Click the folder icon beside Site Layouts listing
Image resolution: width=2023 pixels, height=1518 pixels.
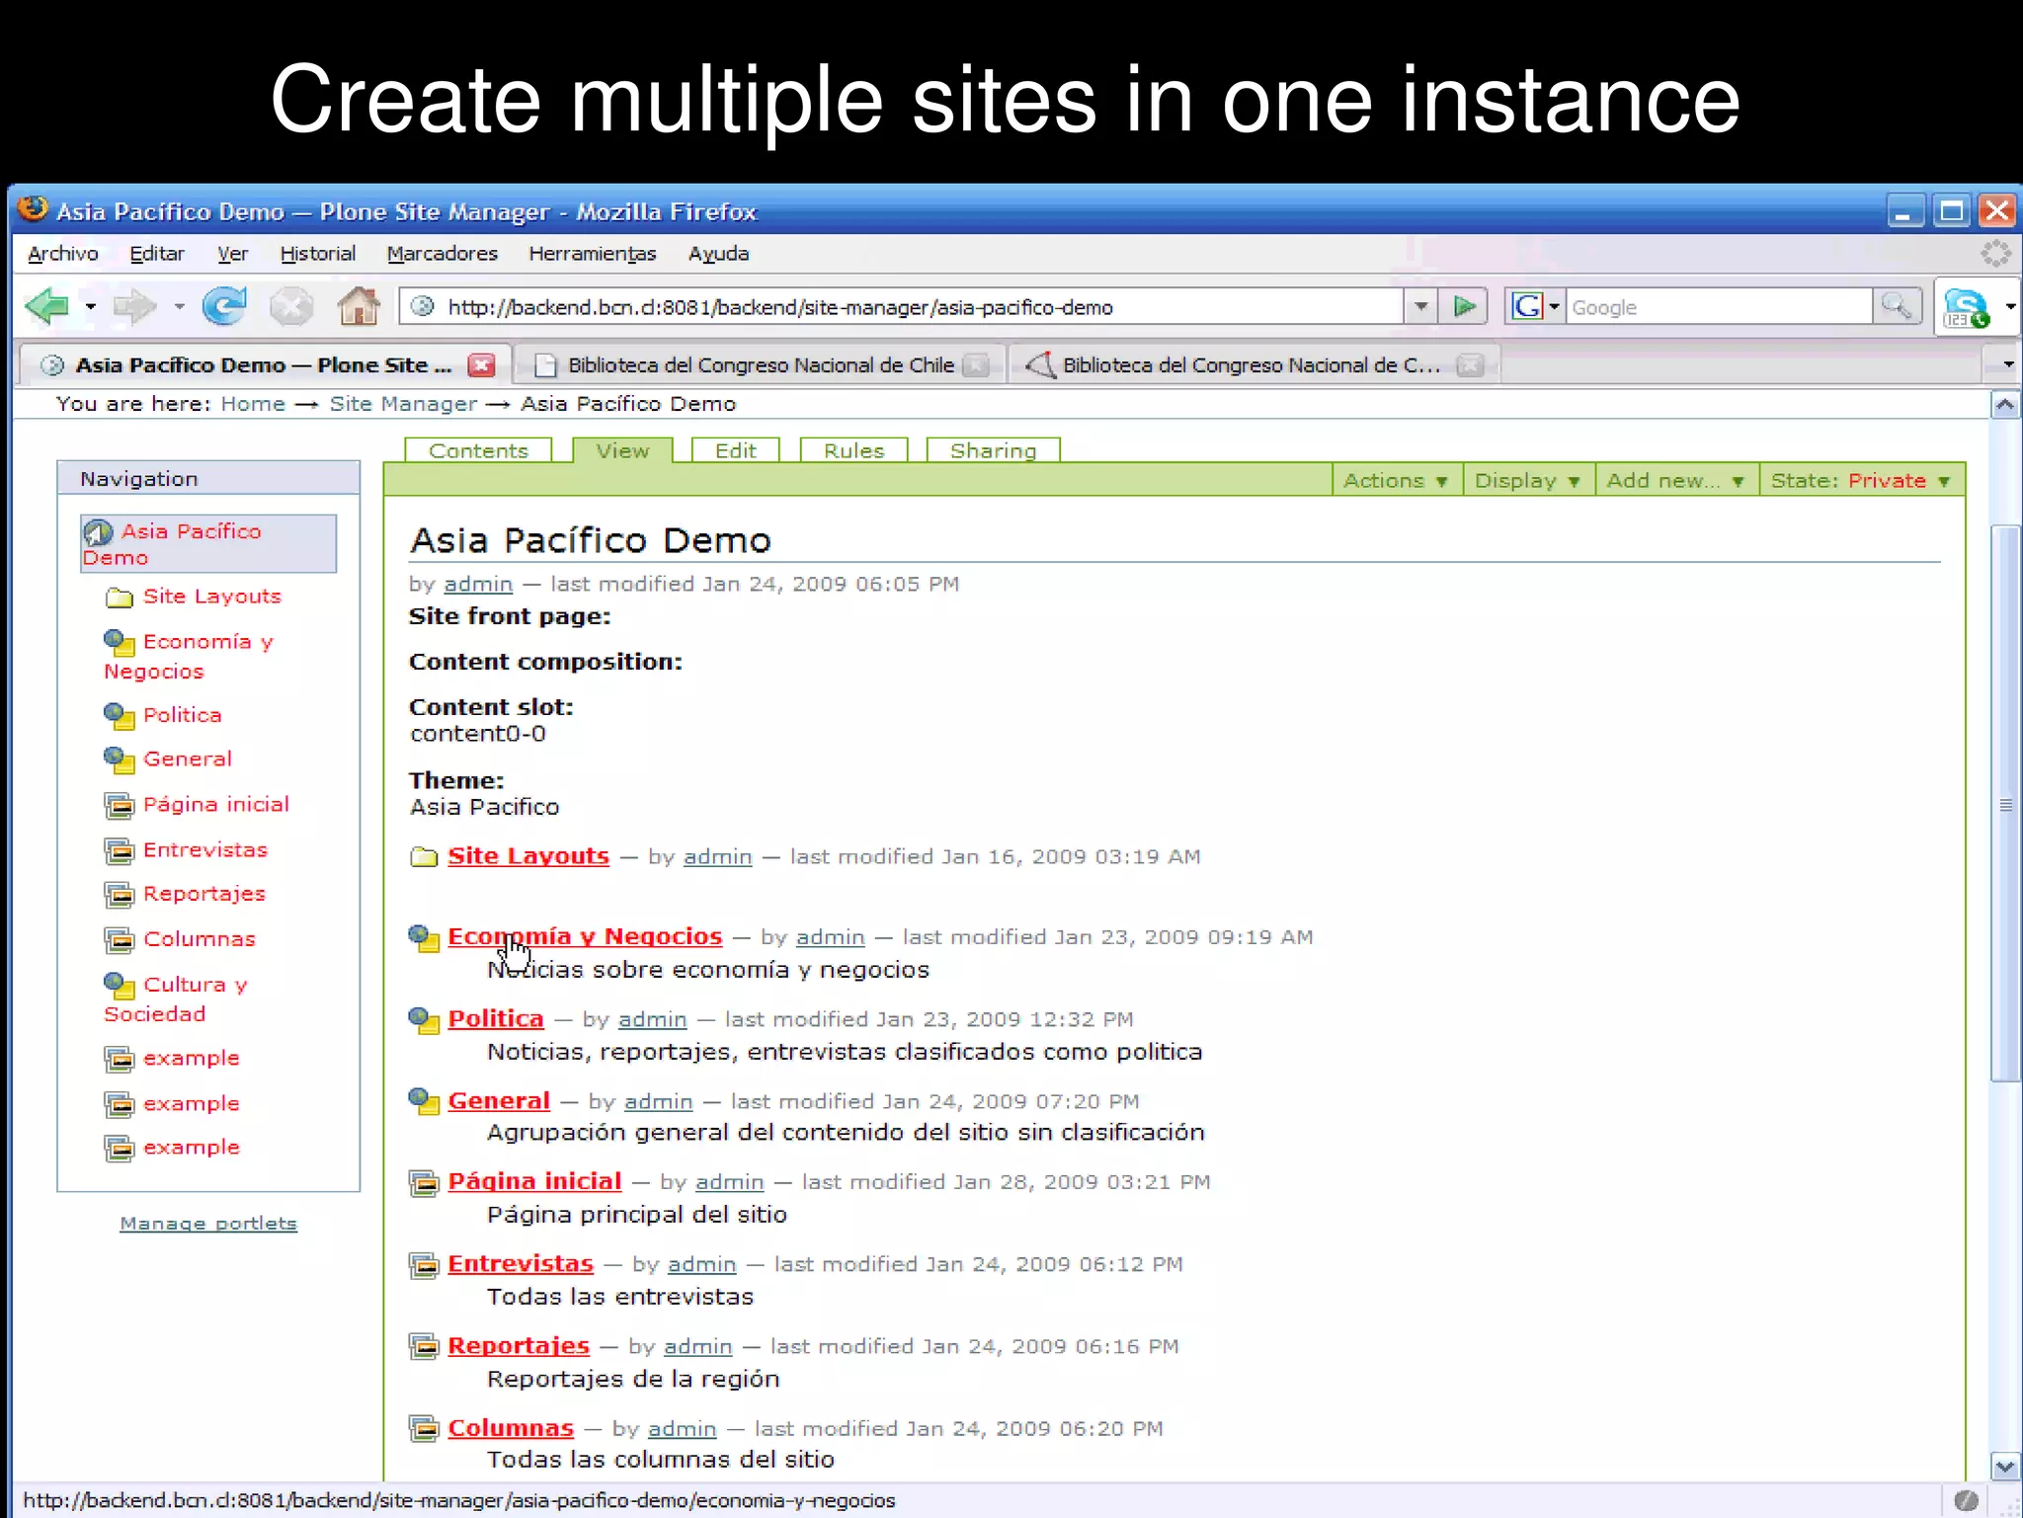tap(424, 857)
